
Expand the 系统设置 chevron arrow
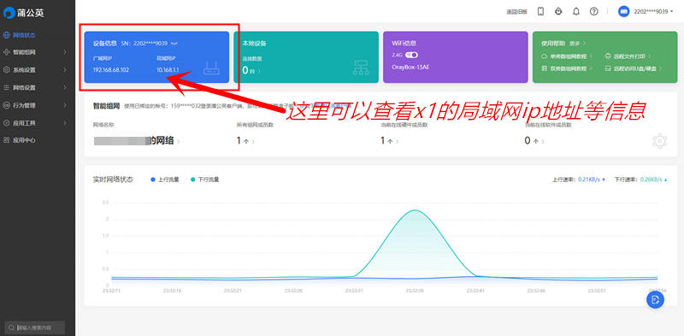point(65,70)
